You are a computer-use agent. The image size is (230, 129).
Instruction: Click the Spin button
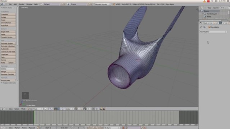[8, 57]
